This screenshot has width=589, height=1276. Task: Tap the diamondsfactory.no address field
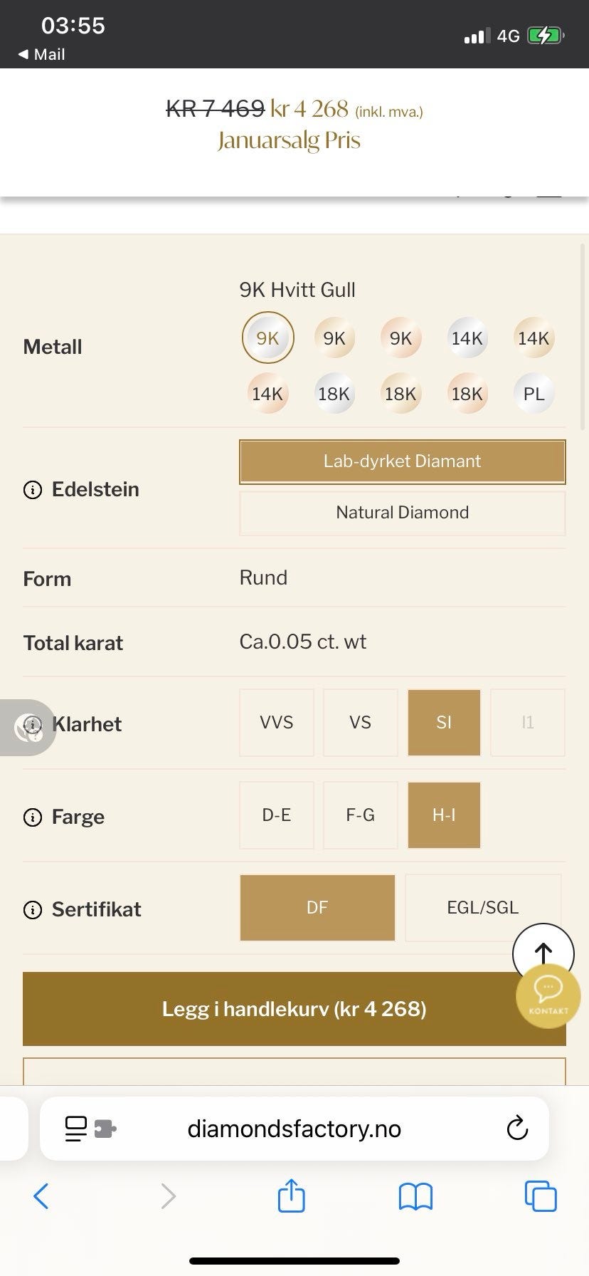tap(294, 1129)
